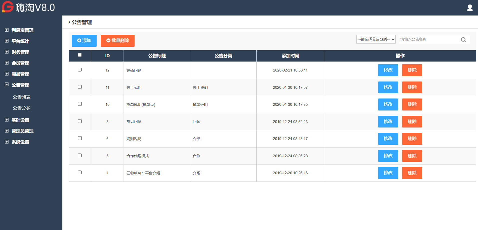The width and height of the screenshot is (478, 230).
Task: Check the box for row ID 8
Action: click(80, 121)
